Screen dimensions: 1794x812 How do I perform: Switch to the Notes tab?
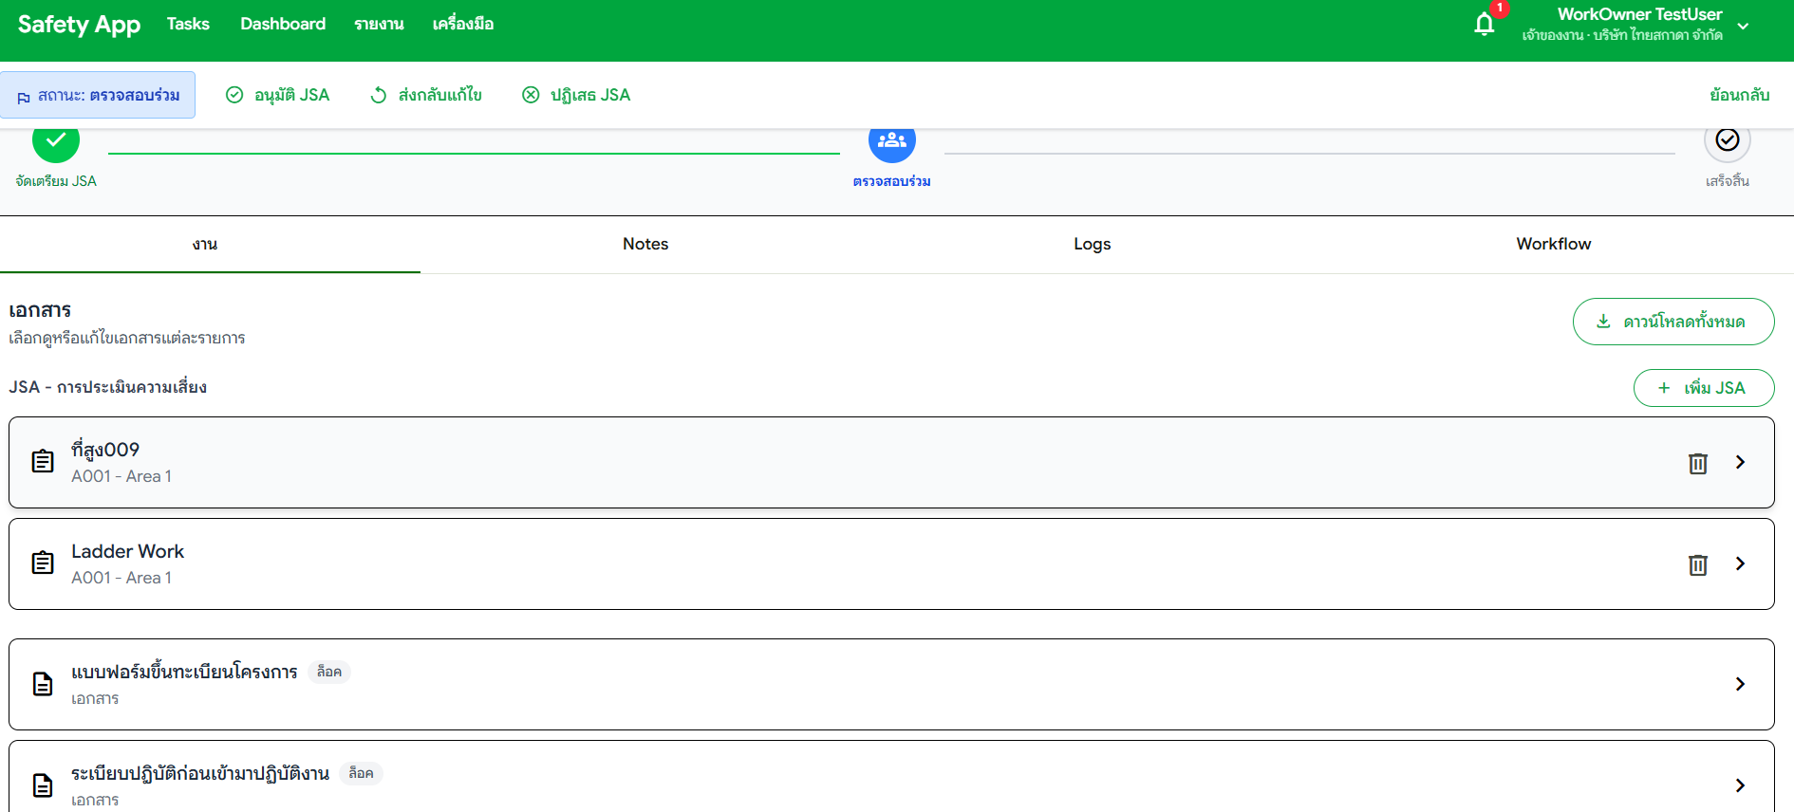[645, 244]
